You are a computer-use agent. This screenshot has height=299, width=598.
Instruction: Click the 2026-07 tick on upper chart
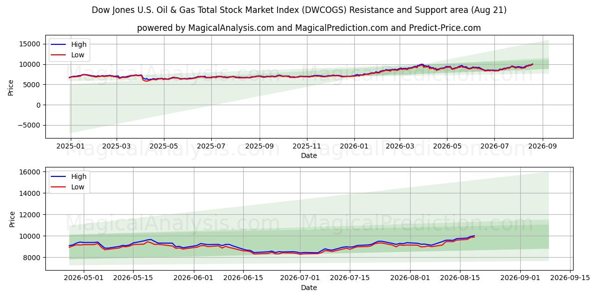pyautogui.click(x=494, y=146)
